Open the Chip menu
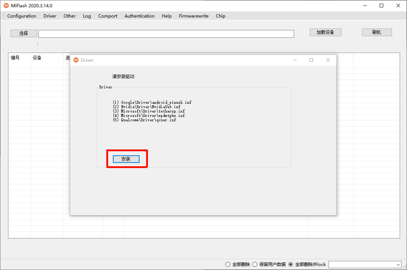 click(x=220, y=16)
